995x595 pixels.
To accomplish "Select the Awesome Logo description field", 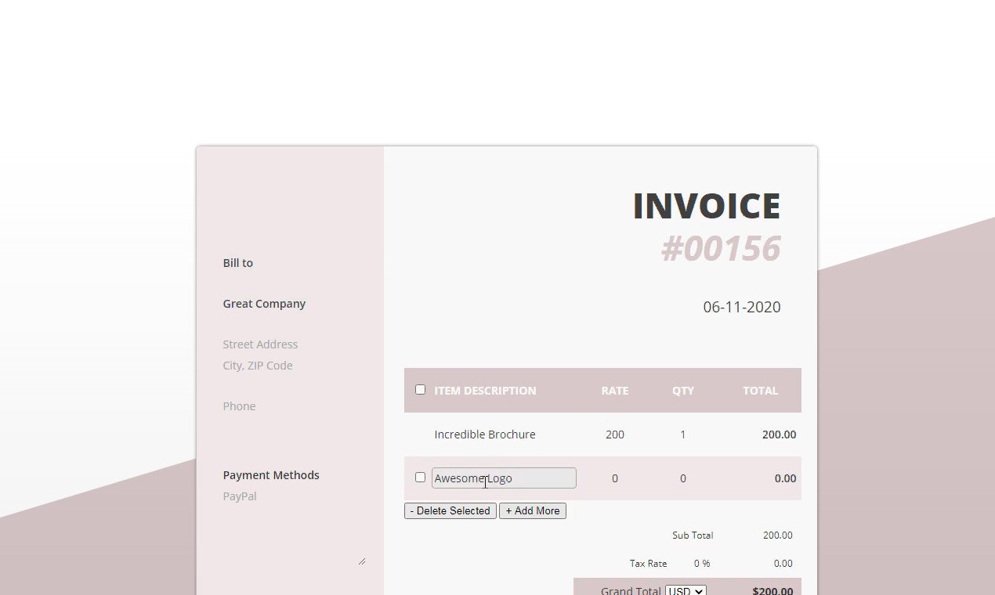I will pyautogui.click(x=504, y=478).
